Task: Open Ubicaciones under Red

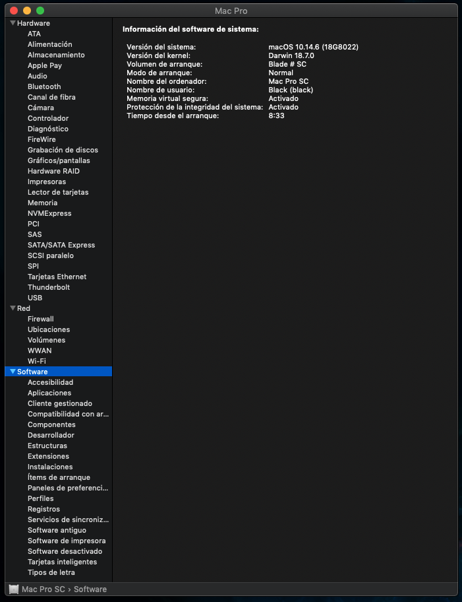Action: tap(49, 329)
